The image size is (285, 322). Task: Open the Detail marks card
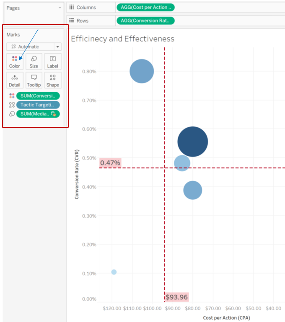tap(15, 80)
